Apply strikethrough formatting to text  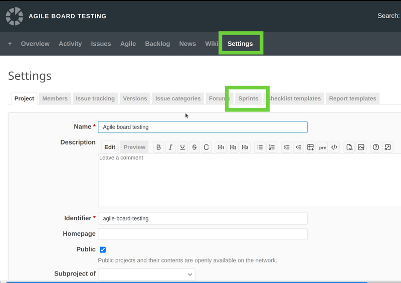coord(194,147)
